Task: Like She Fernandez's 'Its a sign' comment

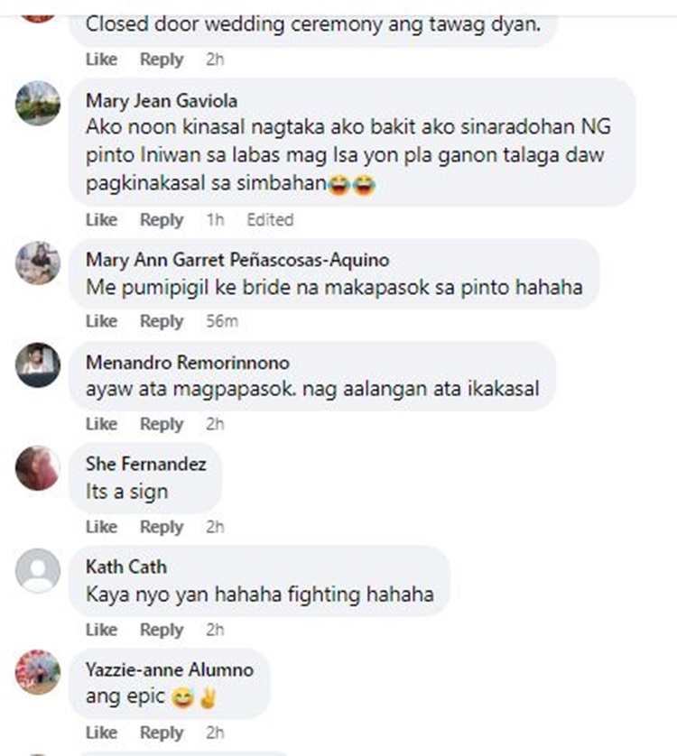Action: click(101, 527)
